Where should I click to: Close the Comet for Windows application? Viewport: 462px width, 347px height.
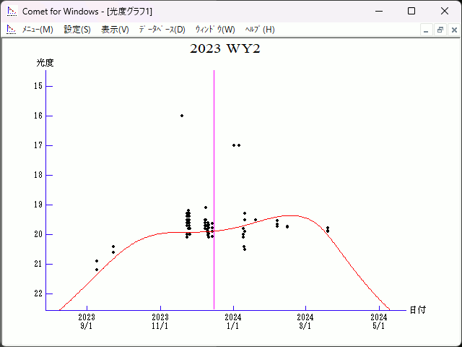coord(445,11)
